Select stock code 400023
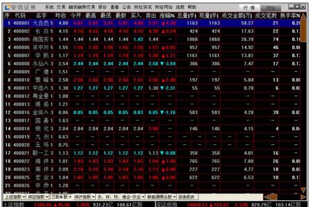The width and height of the screenshot is (309, 207). (21, 169)
